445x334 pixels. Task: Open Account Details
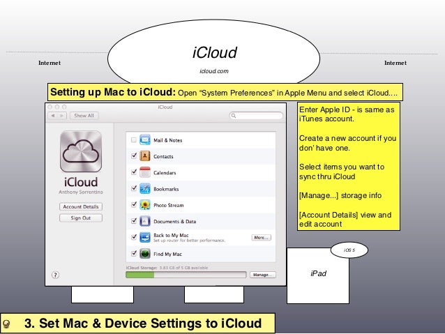[81, 206]
